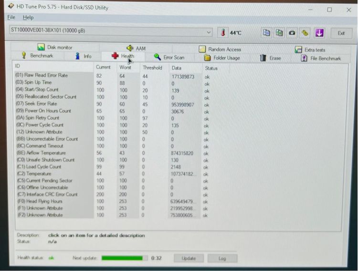Open the Help menu
The image size is (358, 271).
(x=28, y=17)
